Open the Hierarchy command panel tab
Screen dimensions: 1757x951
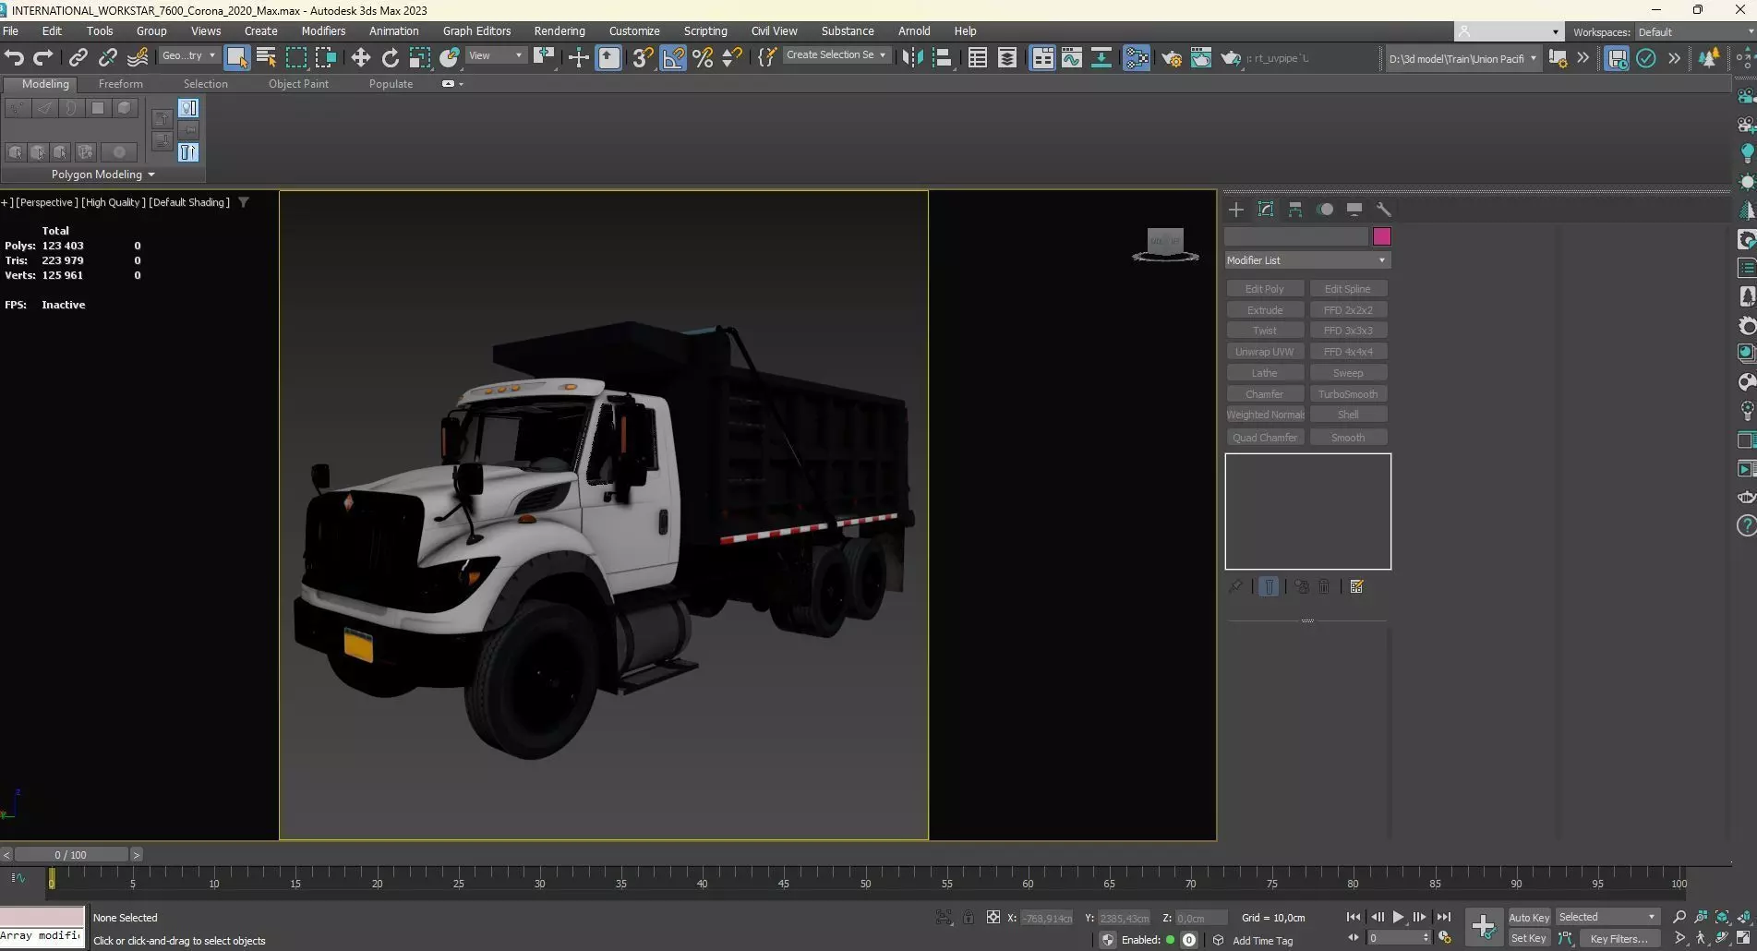pos(1295,210)
